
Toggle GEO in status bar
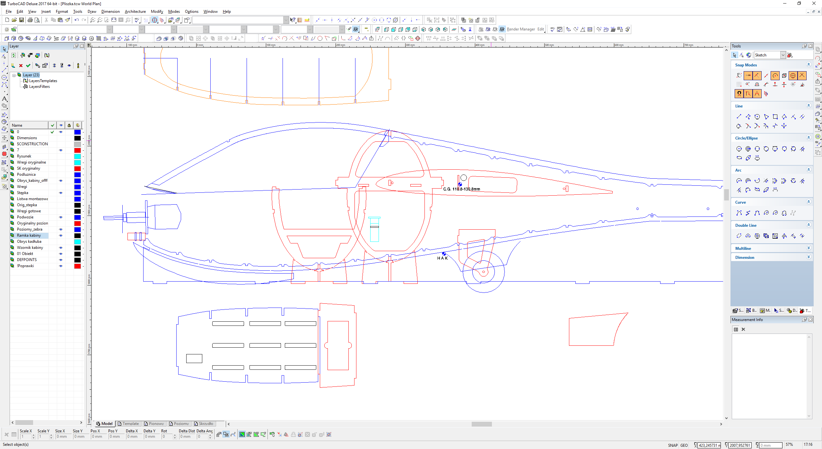coord(684,445)
